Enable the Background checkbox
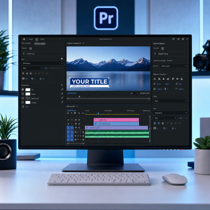210x210 pixels. coord(23,98)
